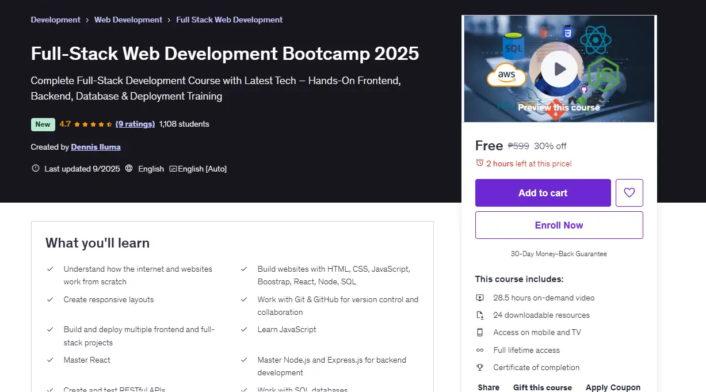Click the struck-through ₱599 price

pyautogui.click(x=518, y=146)
